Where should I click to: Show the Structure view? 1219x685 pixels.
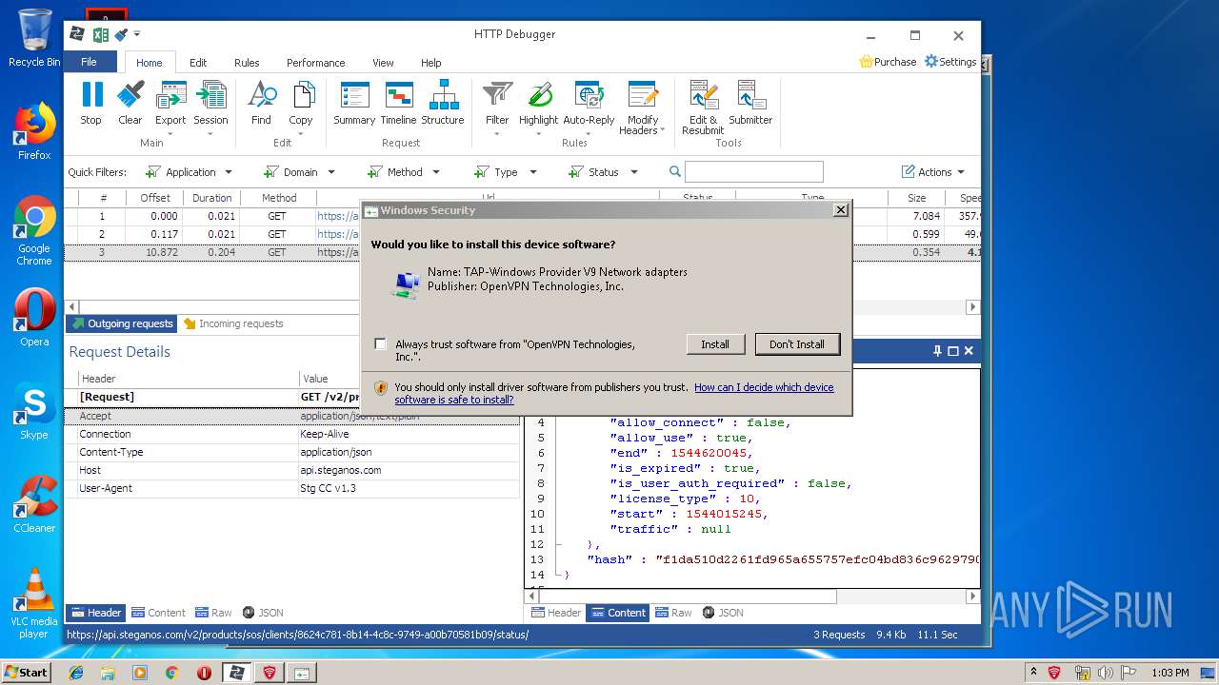pos(443,103)
